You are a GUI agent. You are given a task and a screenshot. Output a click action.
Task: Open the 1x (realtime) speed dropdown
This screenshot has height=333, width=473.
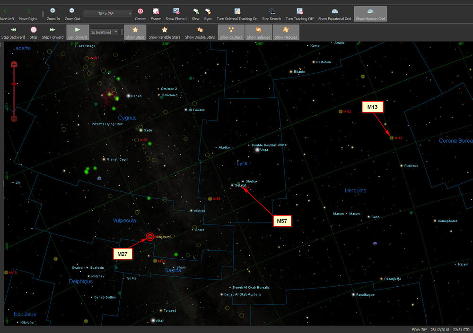click(104, 32)
